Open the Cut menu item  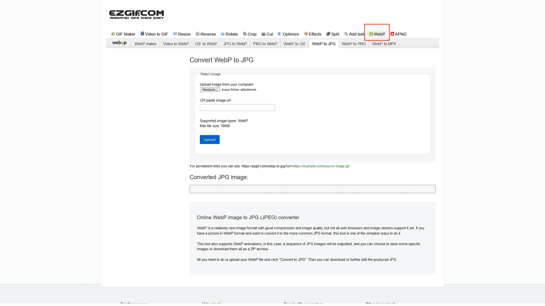click(x=267, y=34)
